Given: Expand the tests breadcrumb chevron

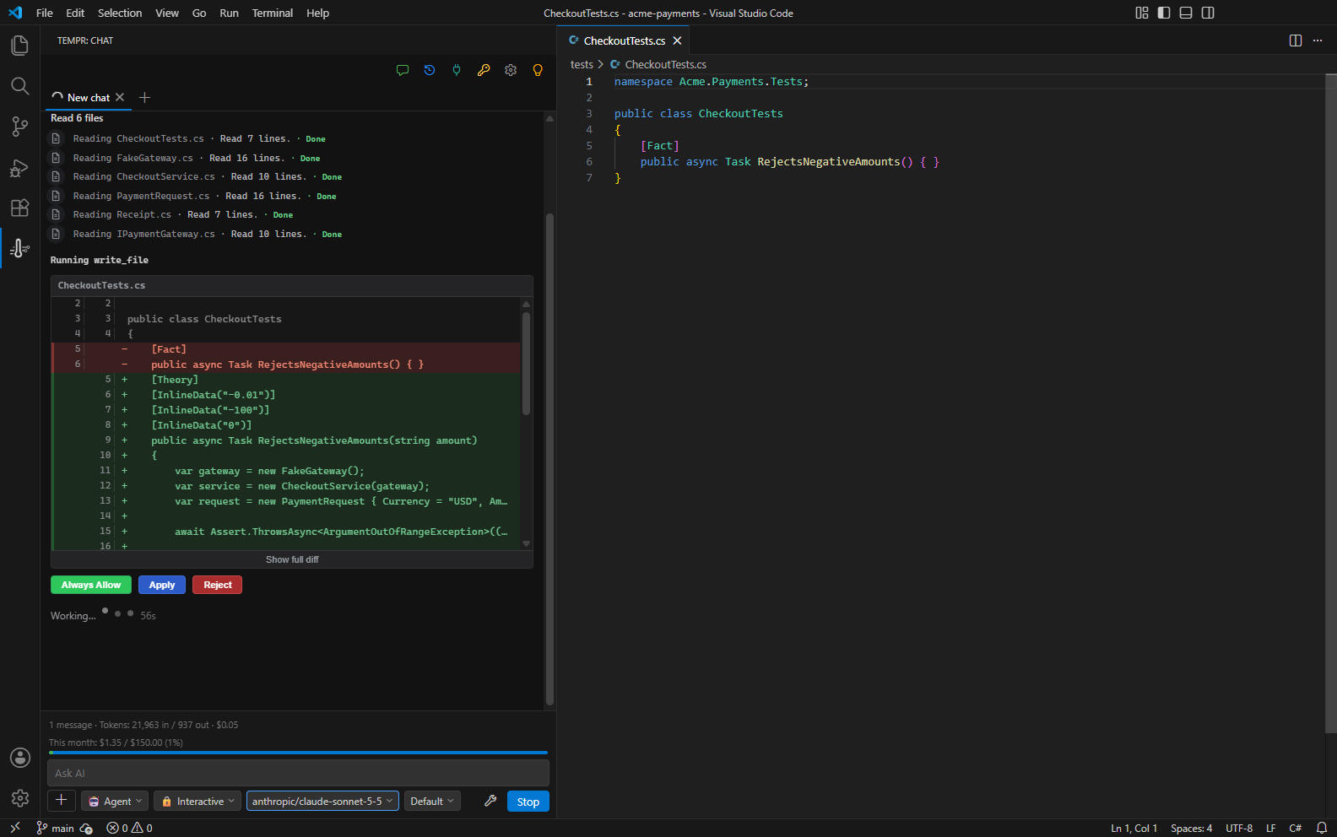Looking at the screenshot, I should 600,64.
